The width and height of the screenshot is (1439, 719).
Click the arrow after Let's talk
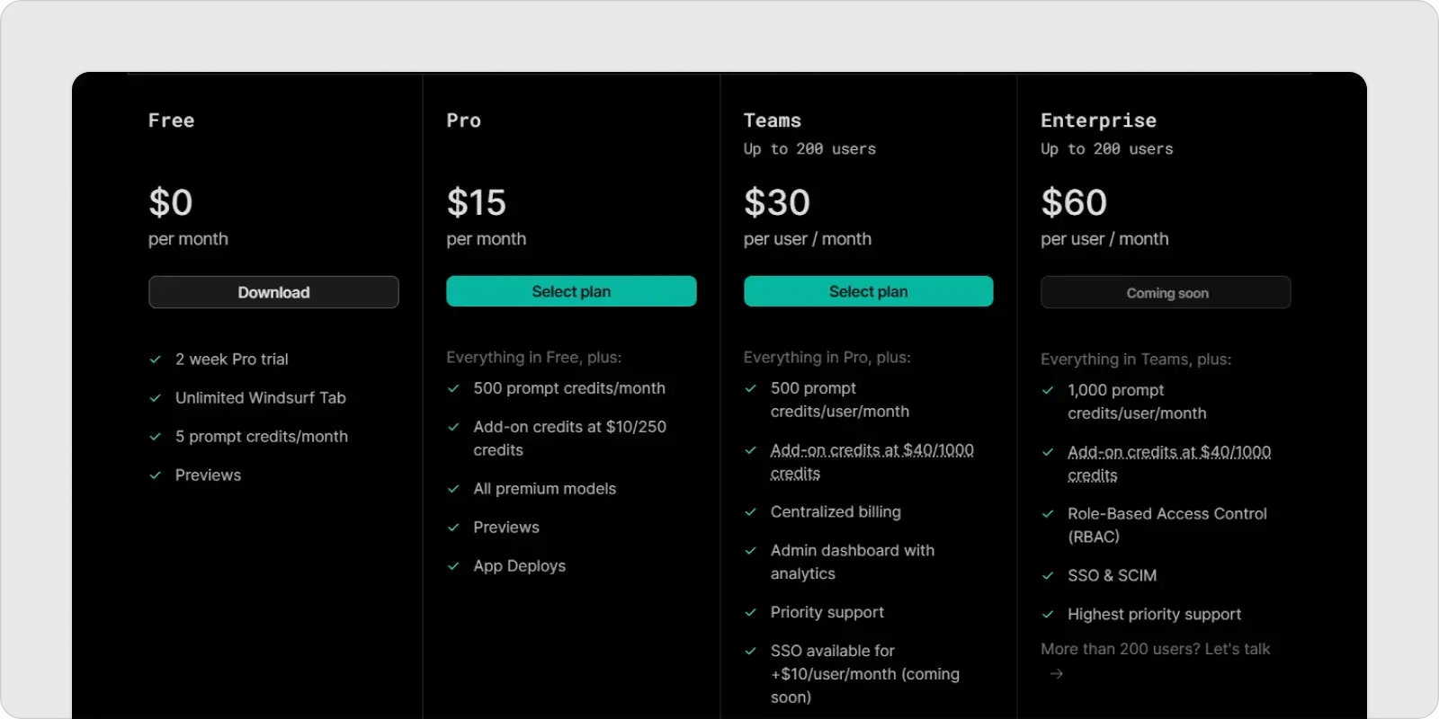point(1057,673)
